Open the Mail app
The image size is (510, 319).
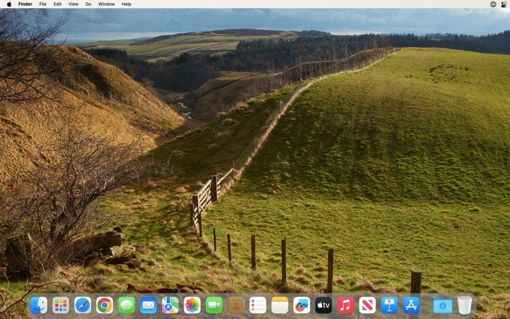point(149,305)
